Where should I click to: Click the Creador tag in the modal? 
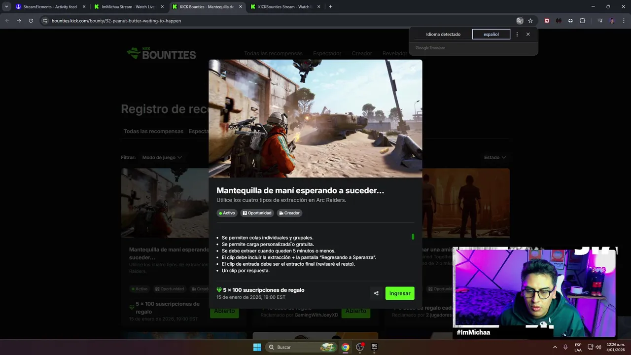(289, 213)
